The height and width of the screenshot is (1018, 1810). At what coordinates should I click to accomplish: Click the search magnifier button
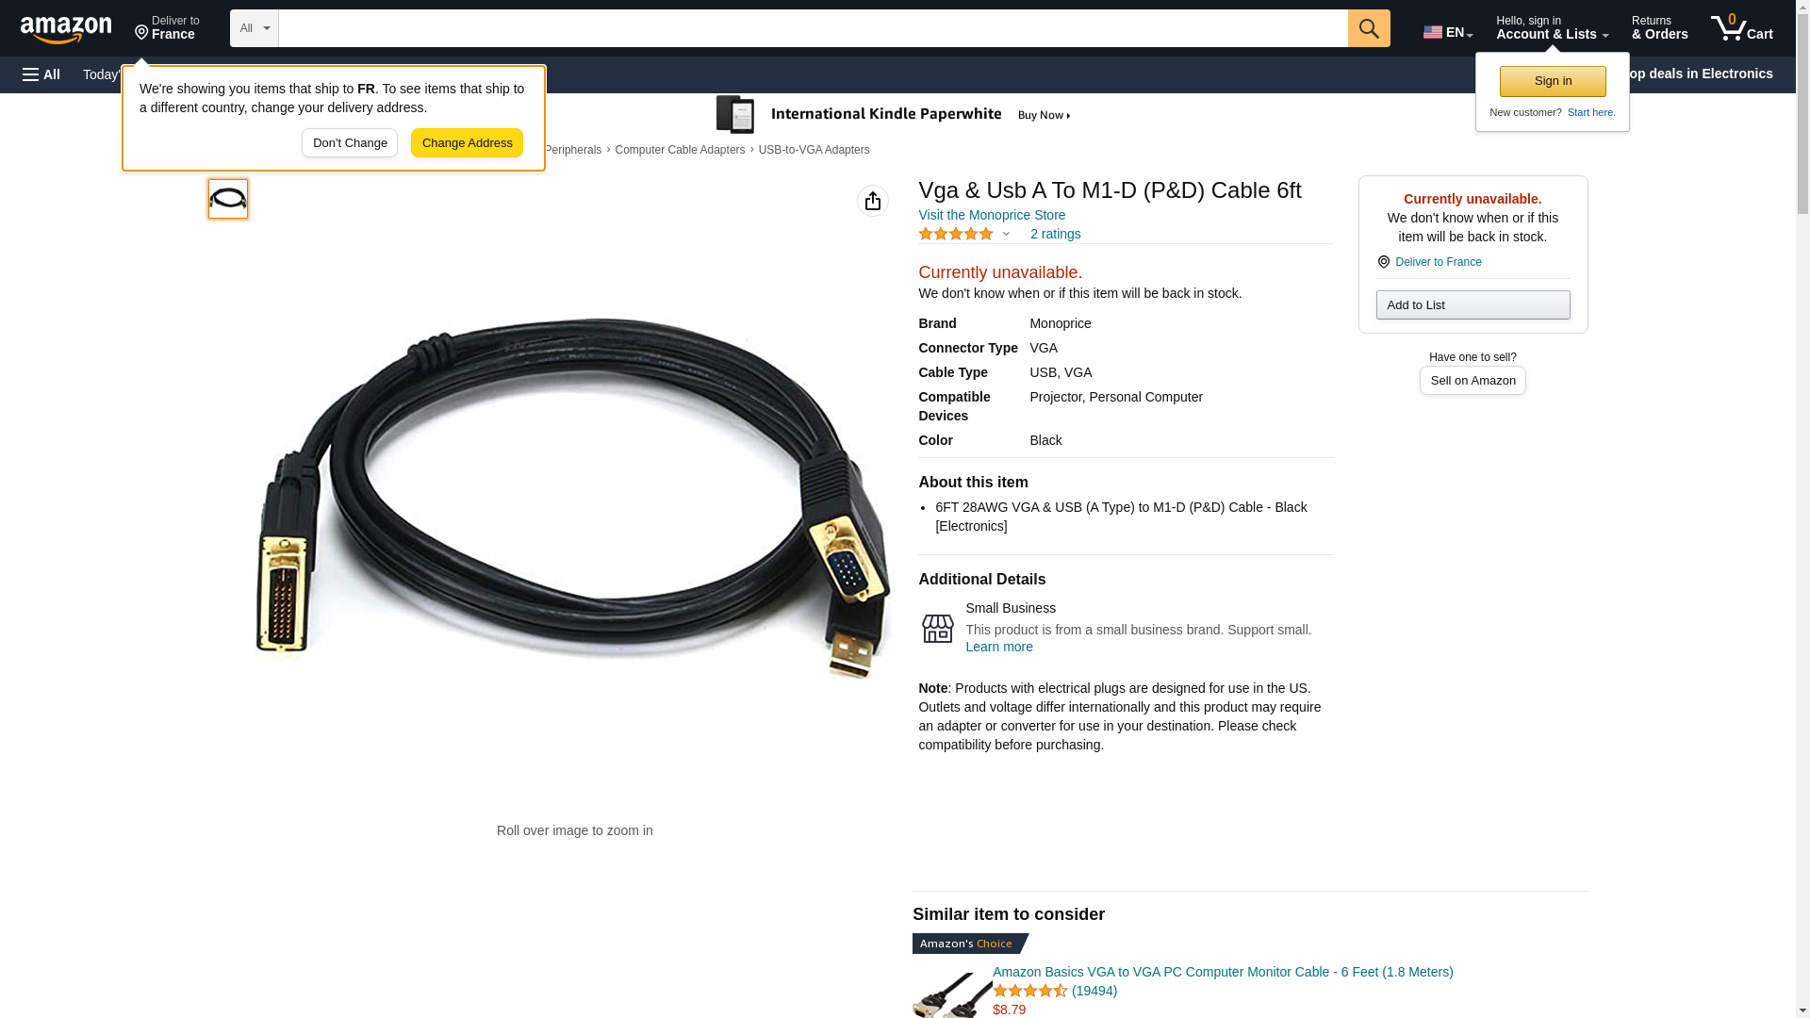click(x=1369, y=28)
